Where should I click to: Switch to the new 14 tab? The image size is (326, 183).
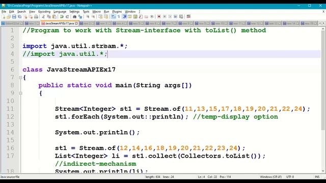point(291,23)
